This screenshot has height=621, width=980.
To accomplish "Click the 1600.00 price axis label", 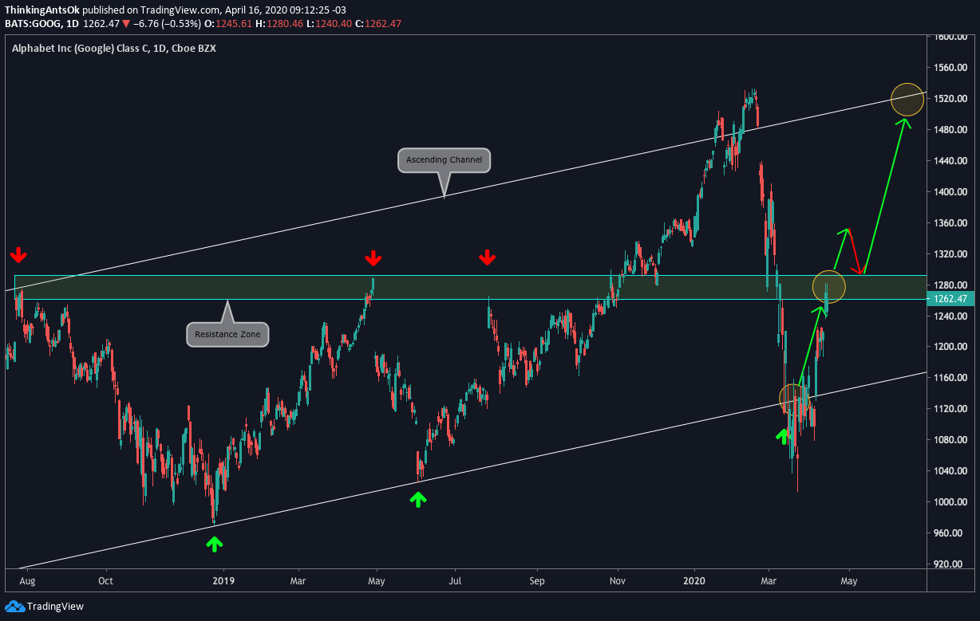I will pyautogui.click(x=950, y=37).
